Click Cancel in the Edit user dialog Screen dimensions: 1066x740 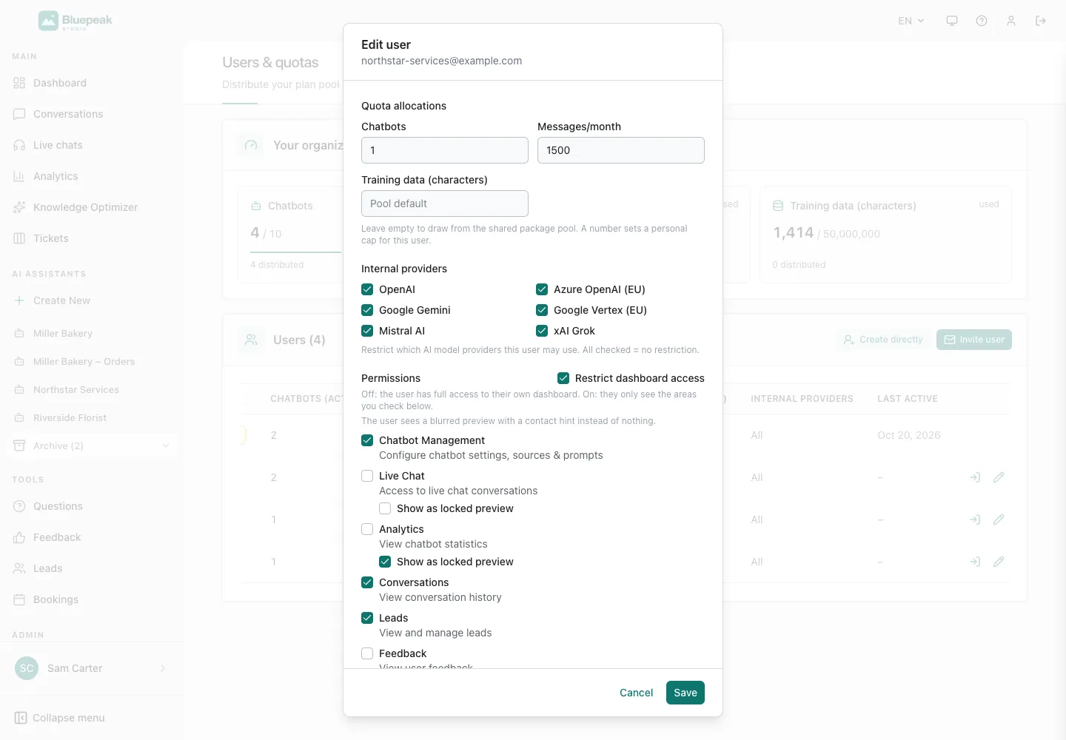point(637,693)
